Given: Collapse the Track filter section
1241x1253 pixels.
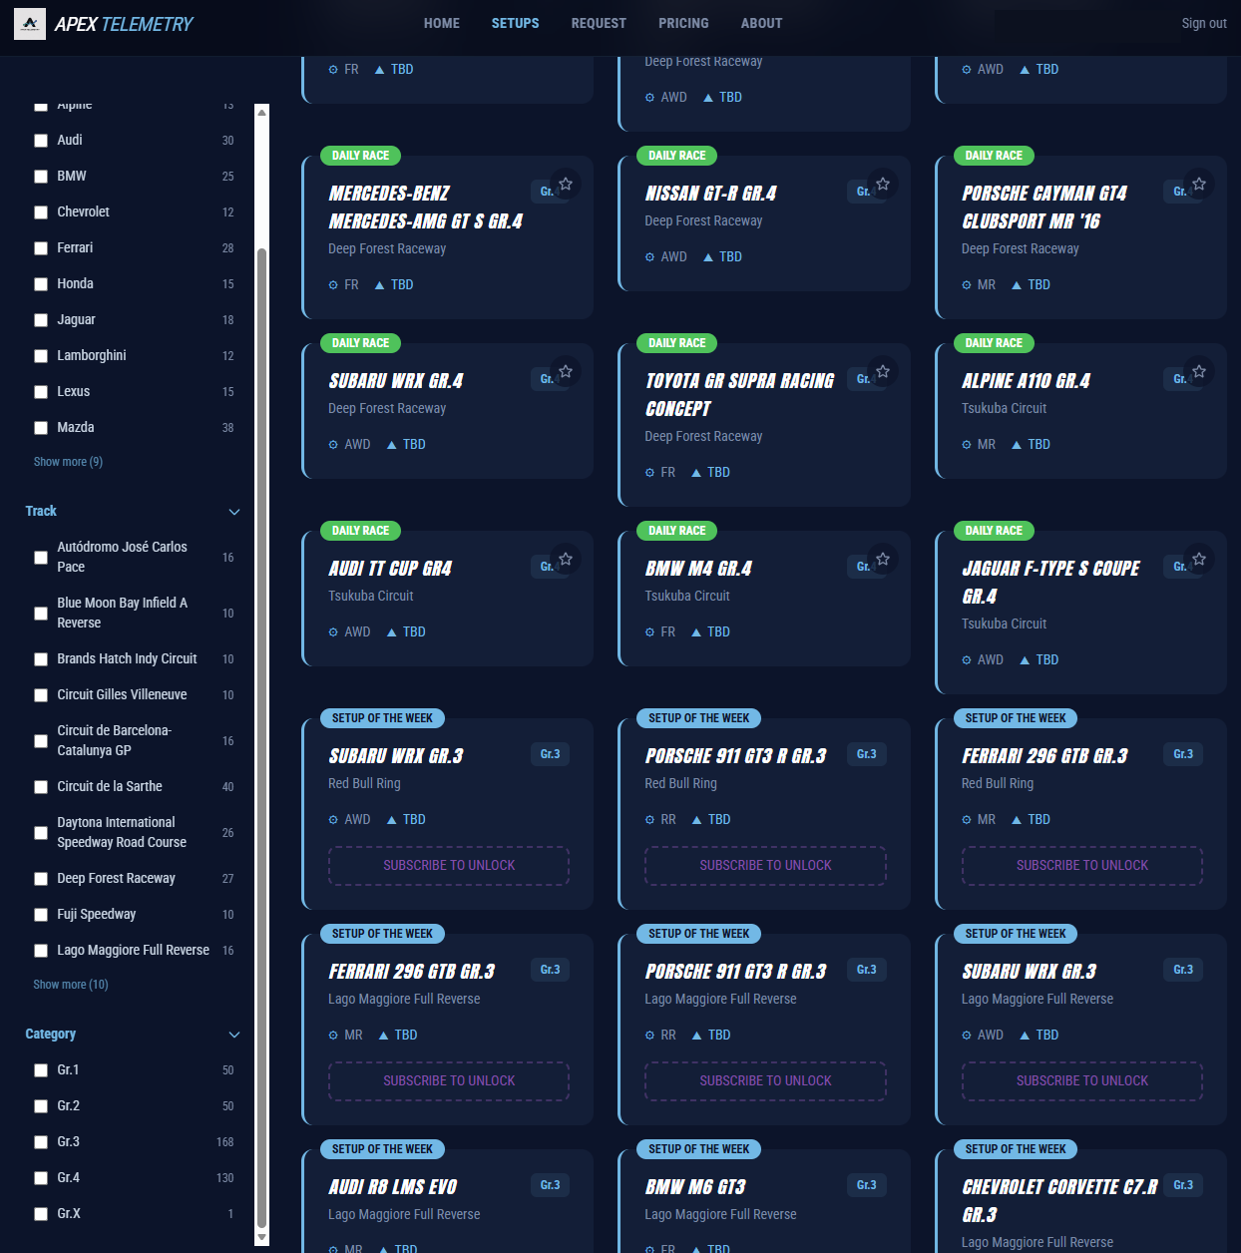Looking at the screenshot, I should [234, 512].
